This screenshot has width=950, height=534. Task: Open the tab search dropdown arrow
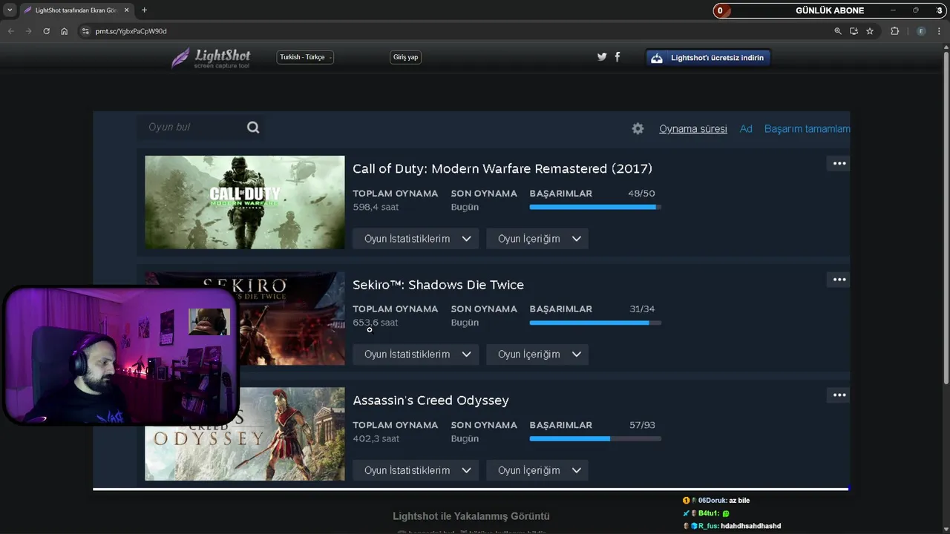tap(10, 10)
